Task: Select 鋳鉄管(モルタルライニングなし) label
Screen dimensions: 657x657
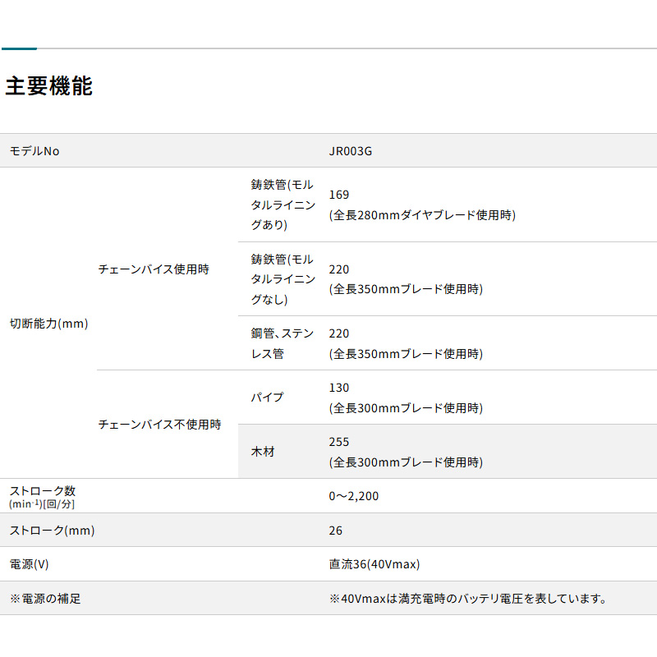Action: coord(283,279)
